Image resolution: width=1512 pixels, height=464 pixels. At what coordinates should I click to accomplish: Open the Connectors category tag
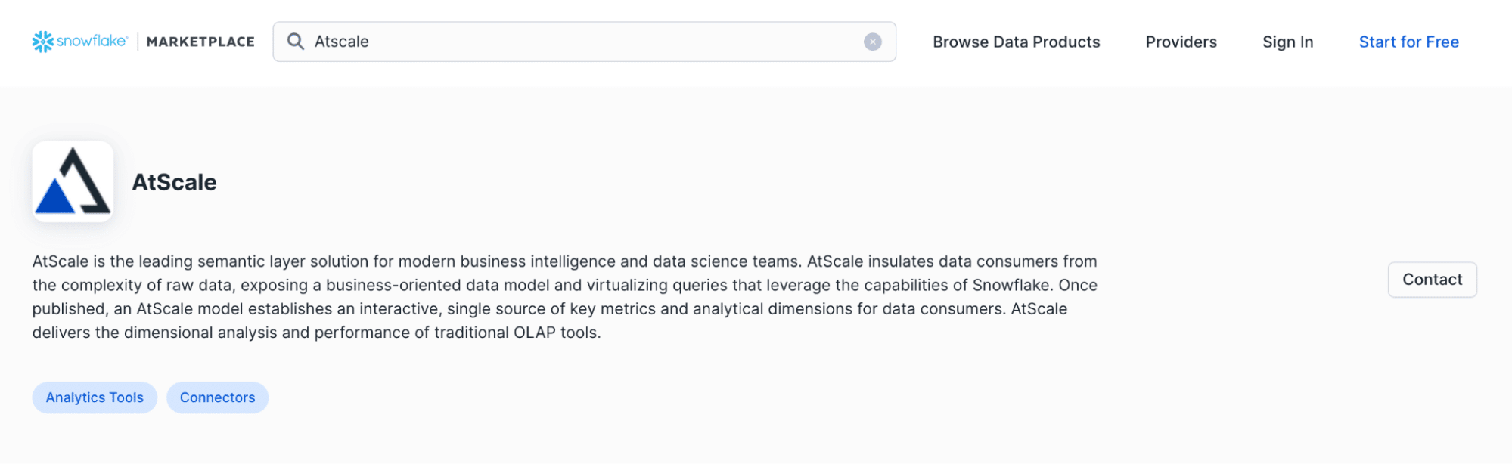217,397
